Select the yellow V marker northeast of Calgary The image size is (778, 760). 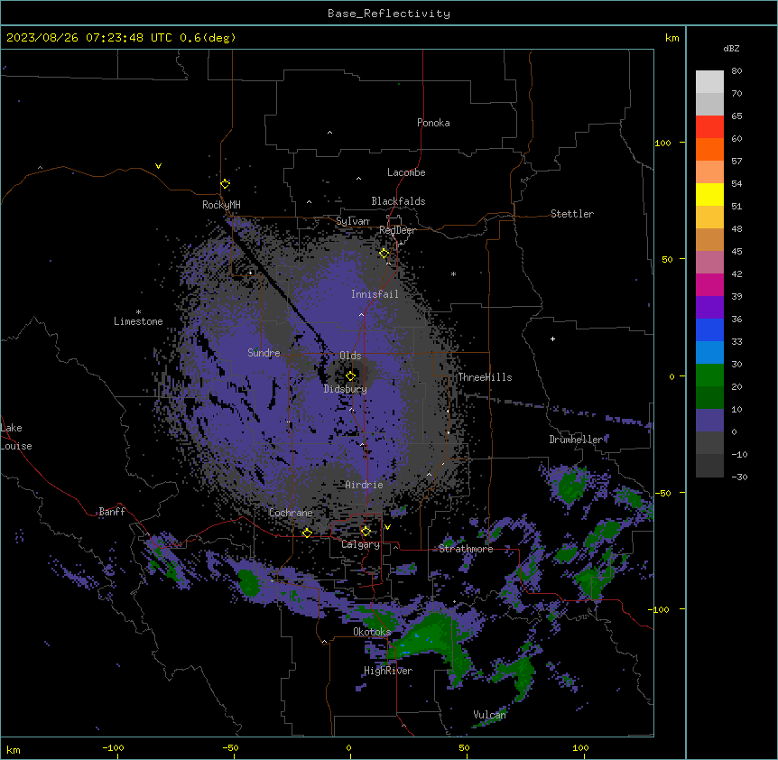[387, 527]
